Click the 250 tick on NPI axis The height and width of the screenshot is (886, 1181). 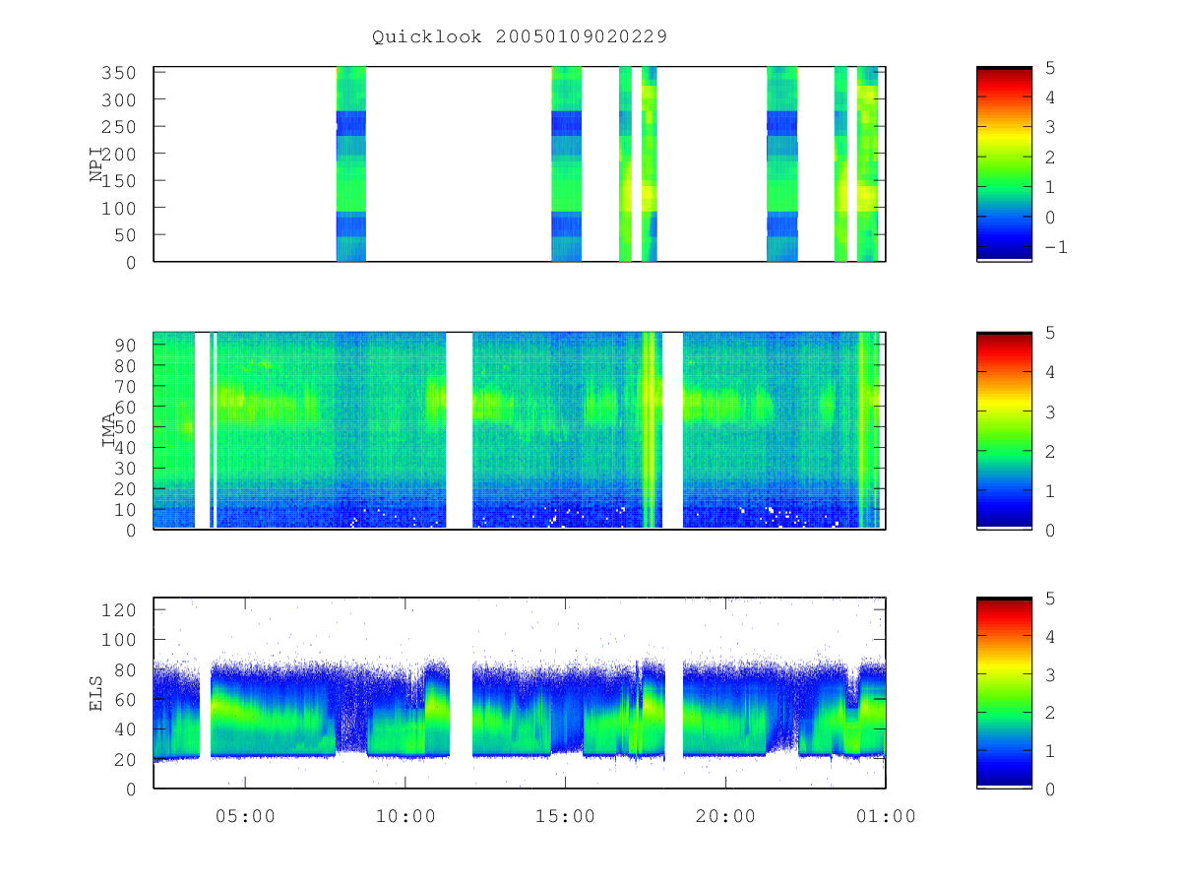pos(121,127)
